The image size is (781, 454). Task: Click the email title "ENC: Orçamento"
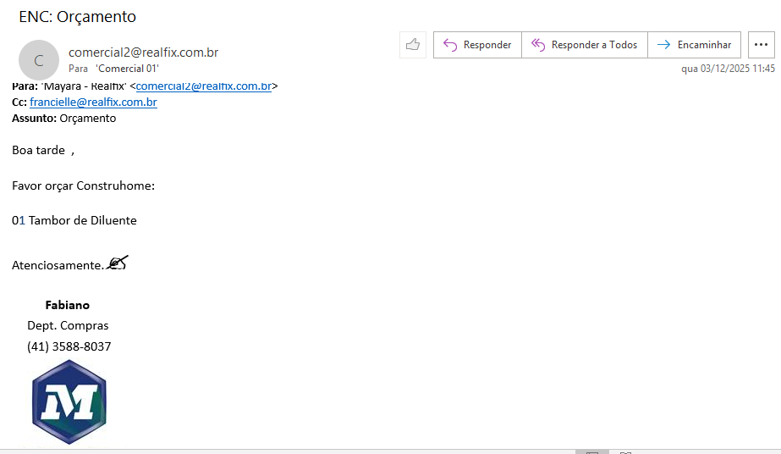click(x=77, y=17)
